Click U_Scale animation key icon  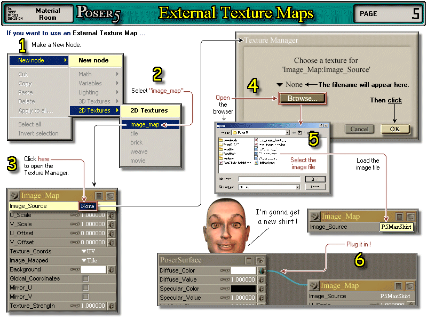pos(75,215)
